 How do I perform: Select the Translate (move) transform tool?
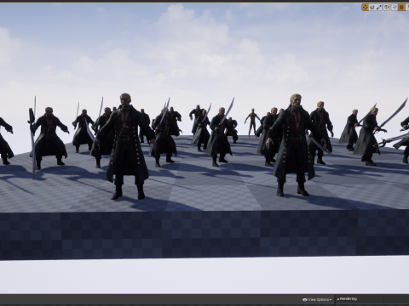coord(365,8)
